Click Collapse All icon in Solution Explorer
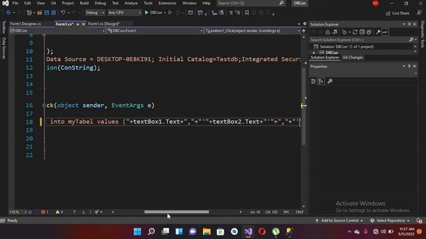Screen dimensions: 426x239 pyautogui.click(x=361, y=33)
